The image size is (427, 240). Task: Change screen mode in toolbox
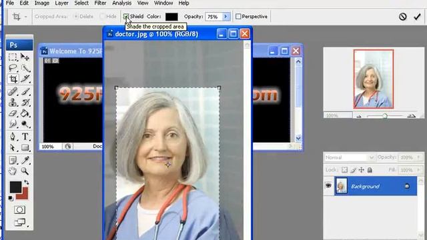tap(20, 223)
